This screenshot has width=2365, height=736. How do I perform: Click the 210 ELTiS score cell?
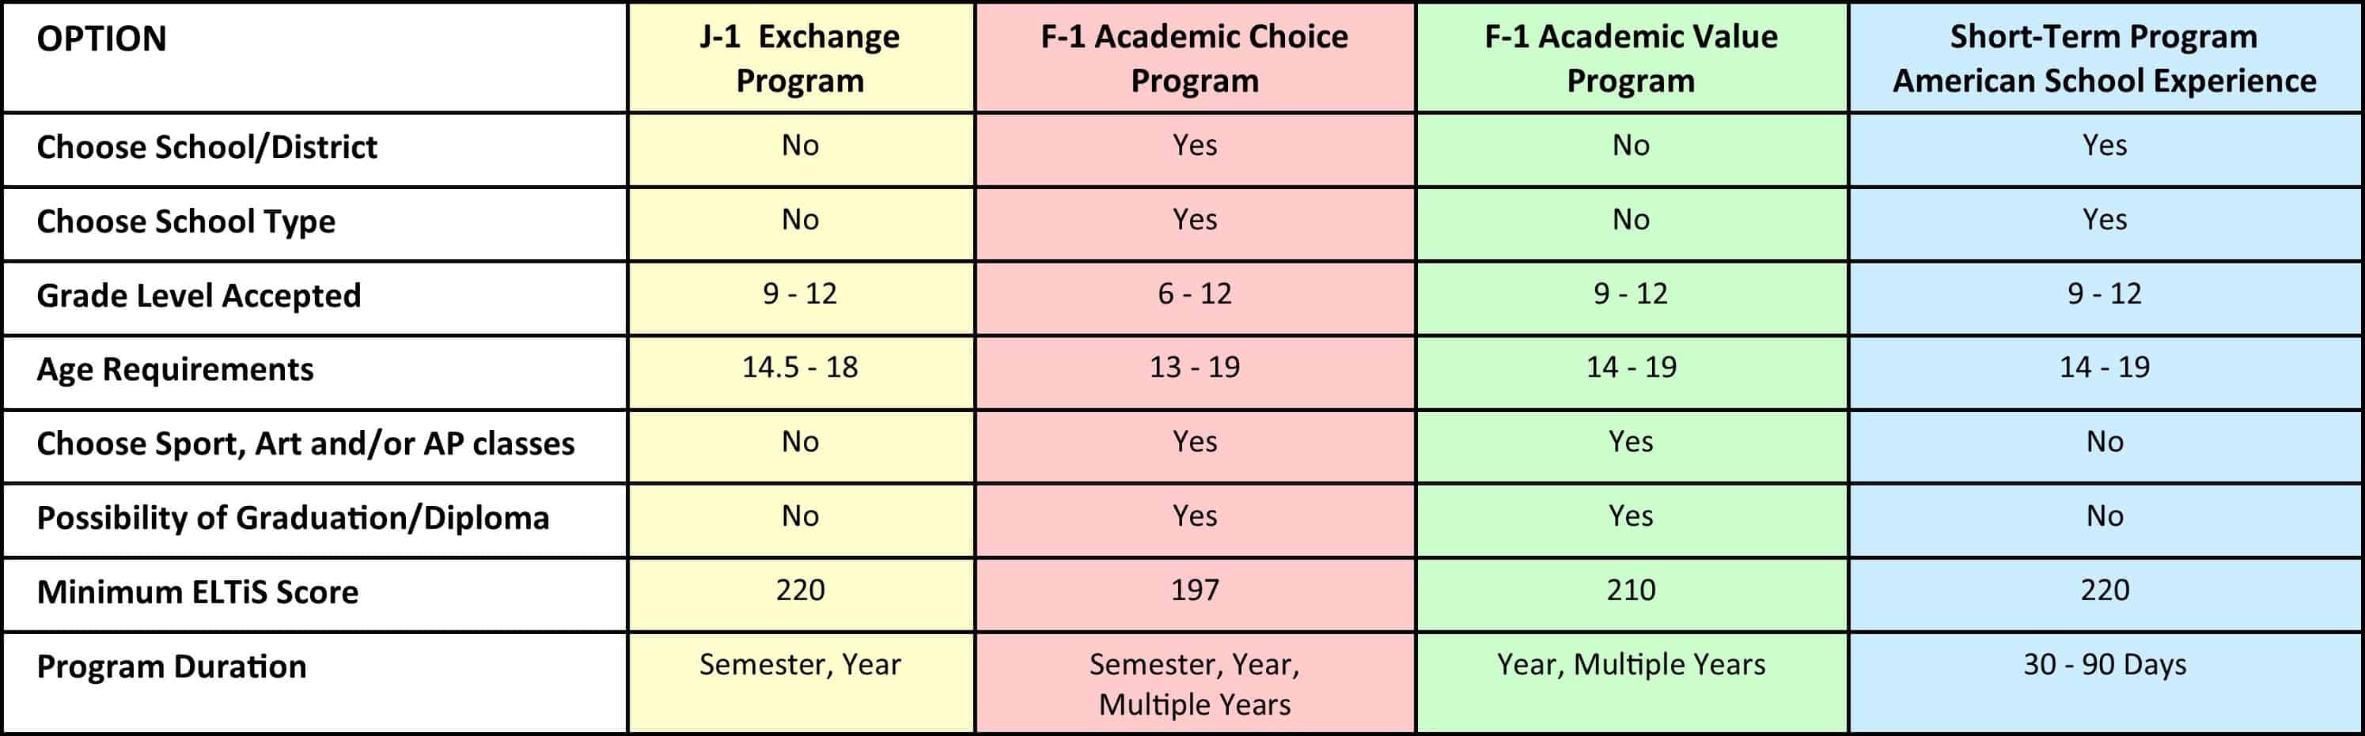[1631, 590]
